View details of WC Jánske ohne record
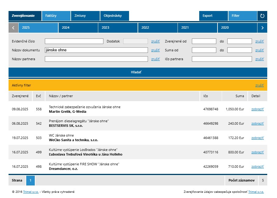Image resolution: width=277 pixels, height=198 pixels. click(x=257, y=138)
